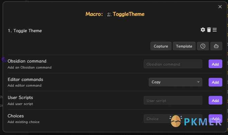228x135 pixels.
Task: Click the Template button
Action: point(184,46)
